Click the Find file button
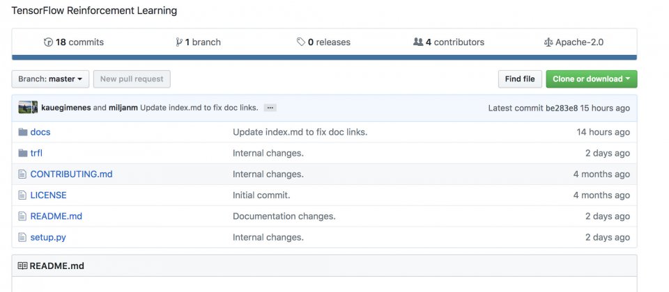Screen dimensions: 669x292 coord(520,79)
